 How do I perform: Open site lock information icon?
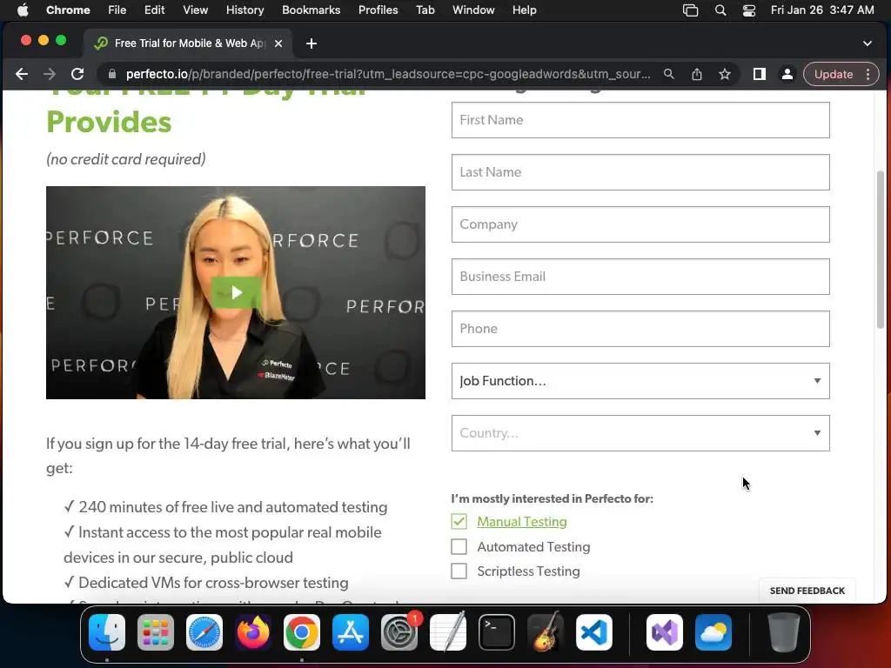(x=112, y=75)
